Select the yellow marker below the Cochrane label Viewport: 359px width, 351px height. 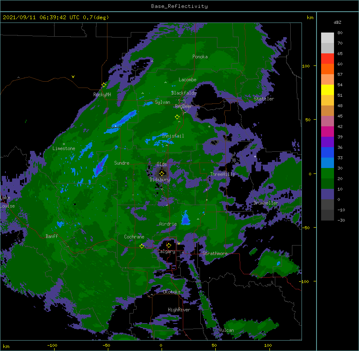(x=142, y=246)
